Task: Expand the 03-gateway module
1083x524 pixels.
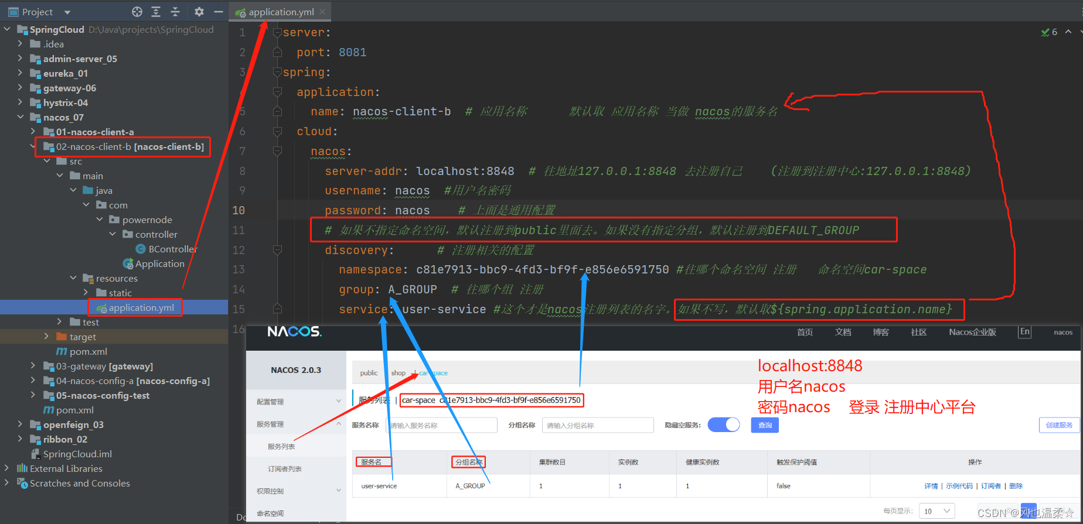Action: pos(33,366)
